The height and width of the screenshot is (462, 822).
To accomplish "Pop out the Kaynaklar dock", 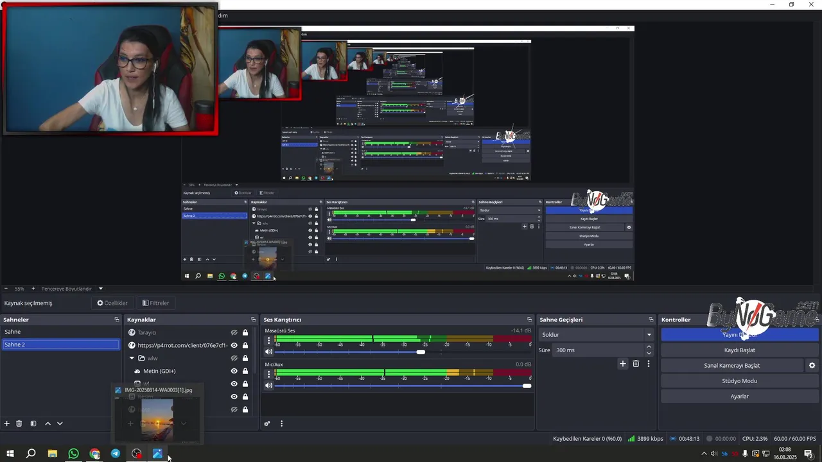I will (253, 320).
